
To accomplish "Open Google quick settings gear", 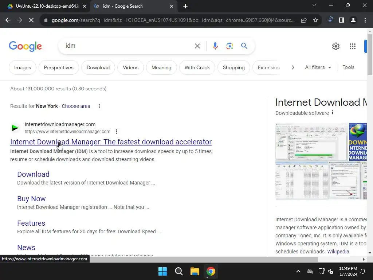I will [x=335, y=46].
